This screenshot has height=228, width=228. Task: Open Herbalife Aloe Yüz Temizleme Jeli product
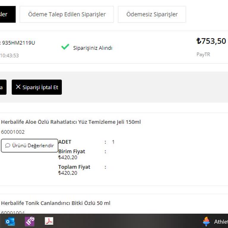click(x=71, y=122)
